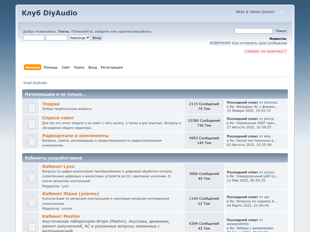Open the НОВИЧКАМ news announcement link
Viewport: 310px width, 232px height.
click(248, 43)
